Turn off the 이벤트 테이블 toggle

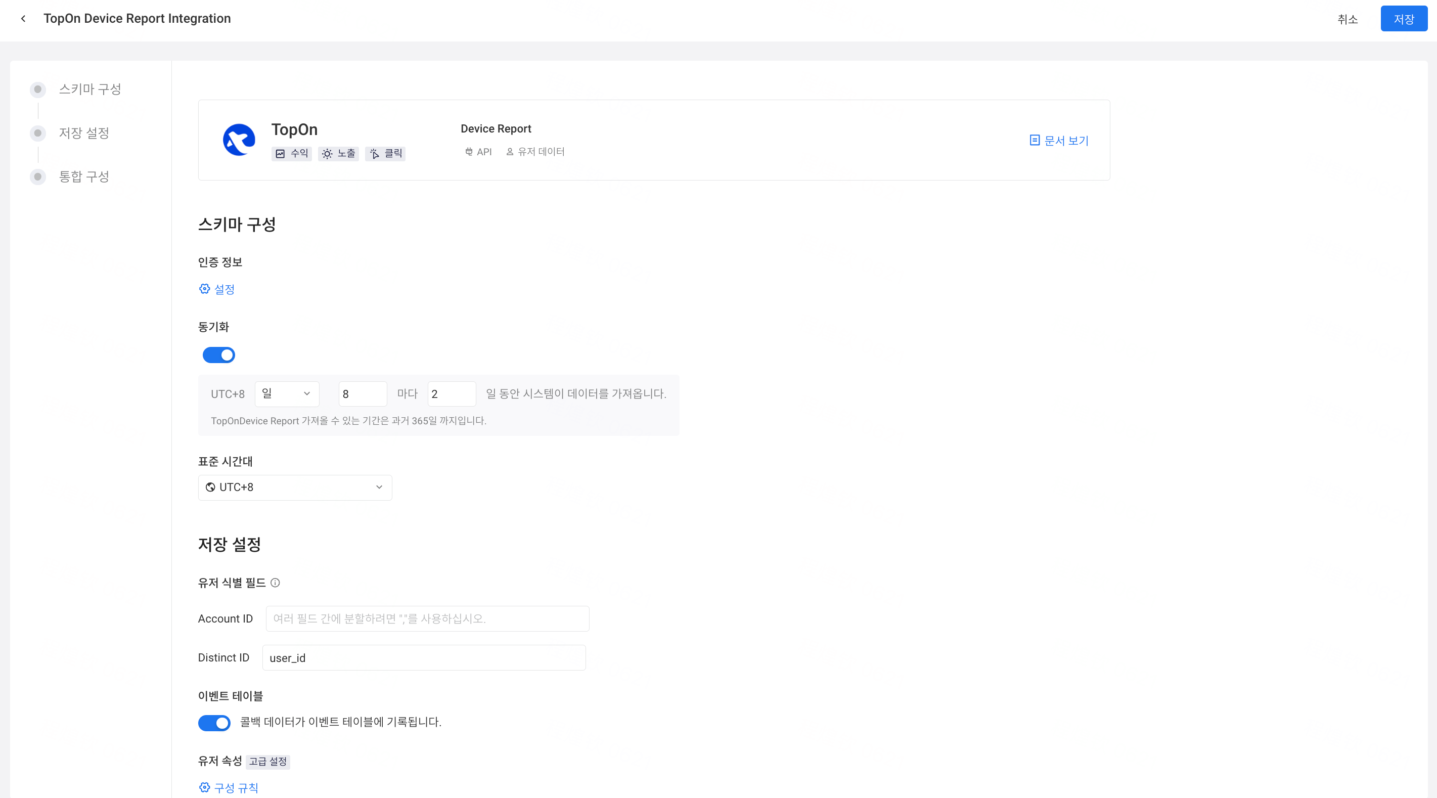[x=214, y=723]
